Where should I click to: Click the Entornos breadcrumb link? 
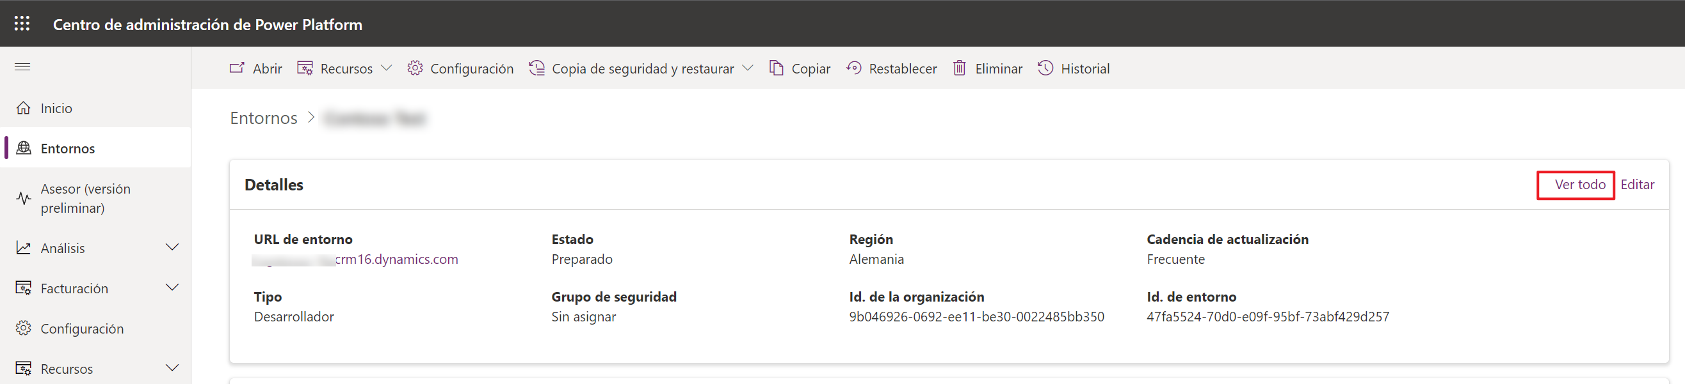(x=264, y=118)
